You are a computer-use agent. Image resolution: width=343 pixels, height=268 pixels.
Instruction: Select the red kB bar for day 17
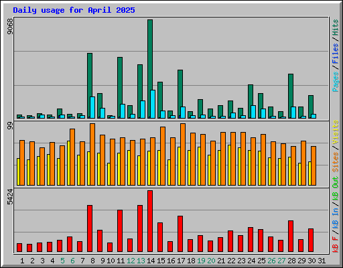click(x=180, y=234)
